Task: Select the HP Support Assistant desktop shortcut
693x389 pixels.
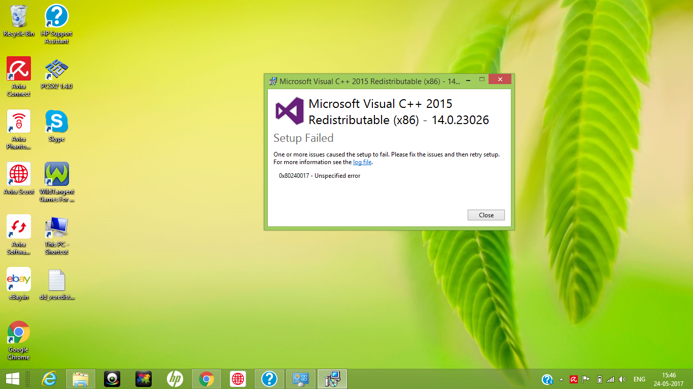Action: 57,24
